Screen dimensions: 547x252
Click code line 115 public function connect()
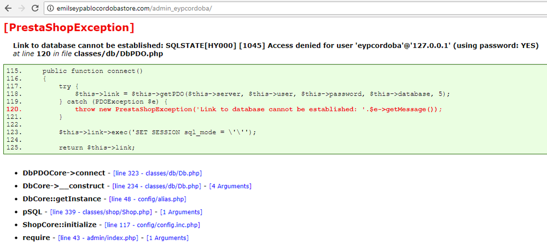(x=93, y=71)
